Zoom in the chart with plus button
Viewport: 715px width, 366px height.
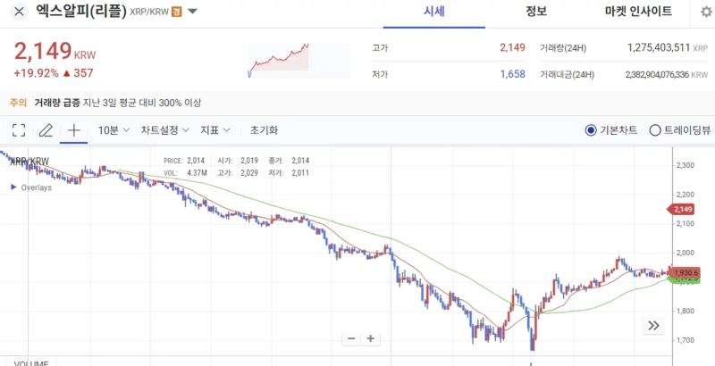click(371, 338)
